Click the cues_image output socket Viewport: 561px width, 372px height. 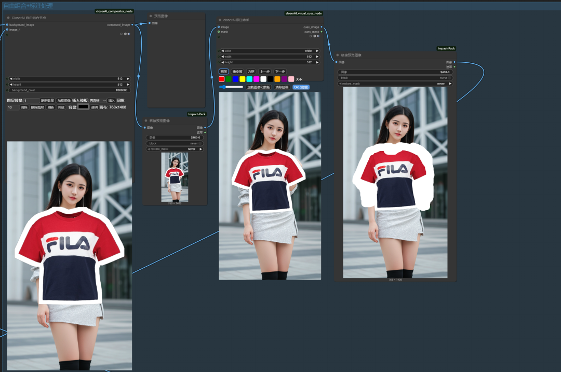(322, 27)
